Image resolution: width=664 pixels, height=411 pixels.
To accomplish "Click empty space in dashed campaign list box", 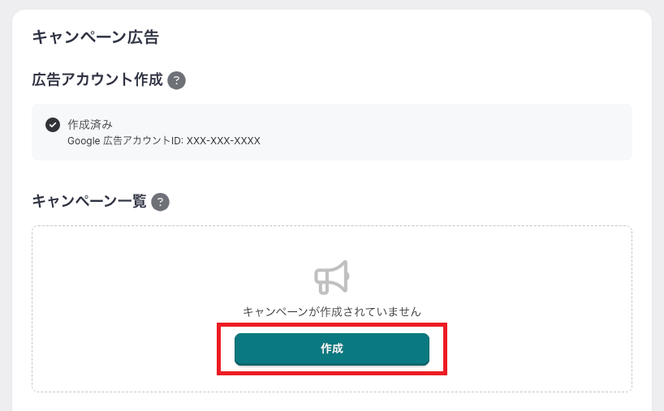I will coord(528,276).
